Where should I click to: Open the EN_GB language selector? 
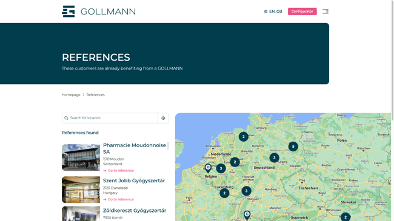click(273, 12)
